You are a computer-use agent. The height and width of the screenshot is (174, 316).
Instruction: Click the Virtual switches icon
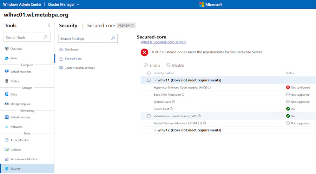pos(7,117)
